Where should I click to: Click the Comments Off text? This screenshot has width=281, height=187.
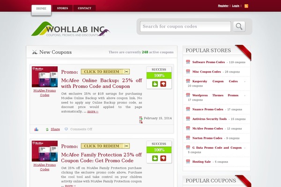click(81, 129)
